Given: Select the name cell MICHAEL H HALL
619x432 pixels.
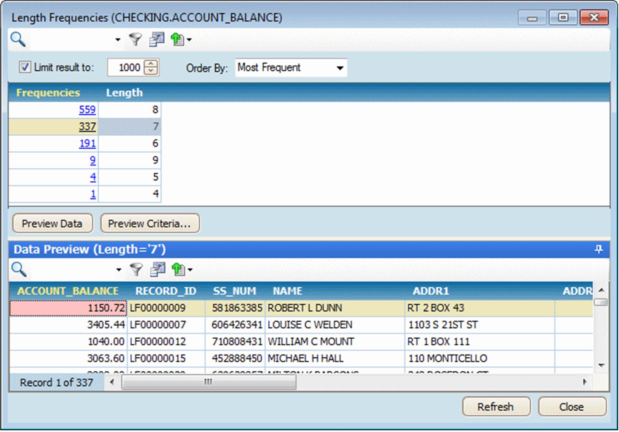Looking at the screenshot, I should point(335,359).
